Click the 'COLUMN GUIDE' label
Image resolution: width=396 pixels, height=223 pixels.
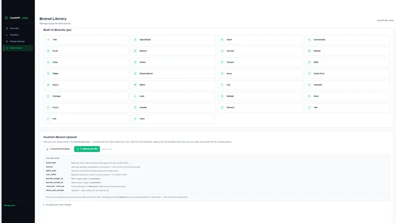[53, 158]
